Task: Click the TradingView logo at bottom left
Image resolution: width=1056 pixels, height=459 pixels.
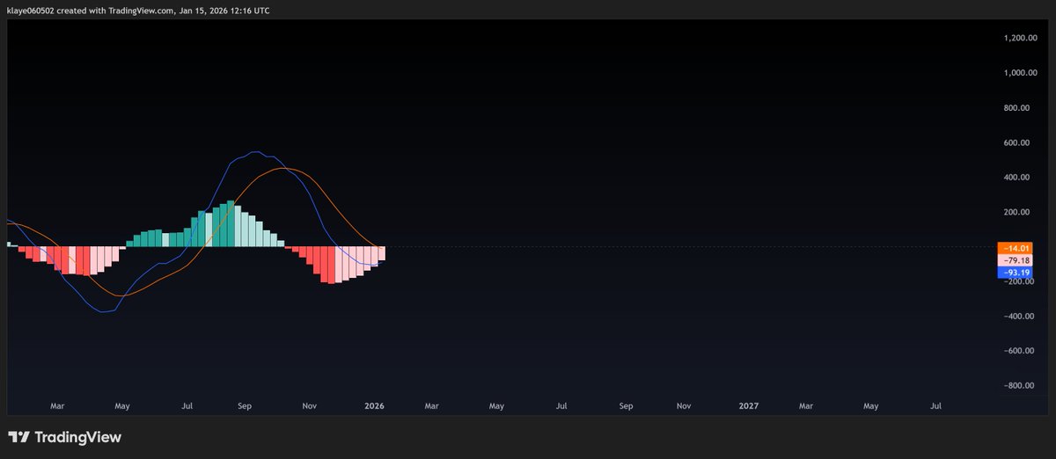Action: (64, 437)
